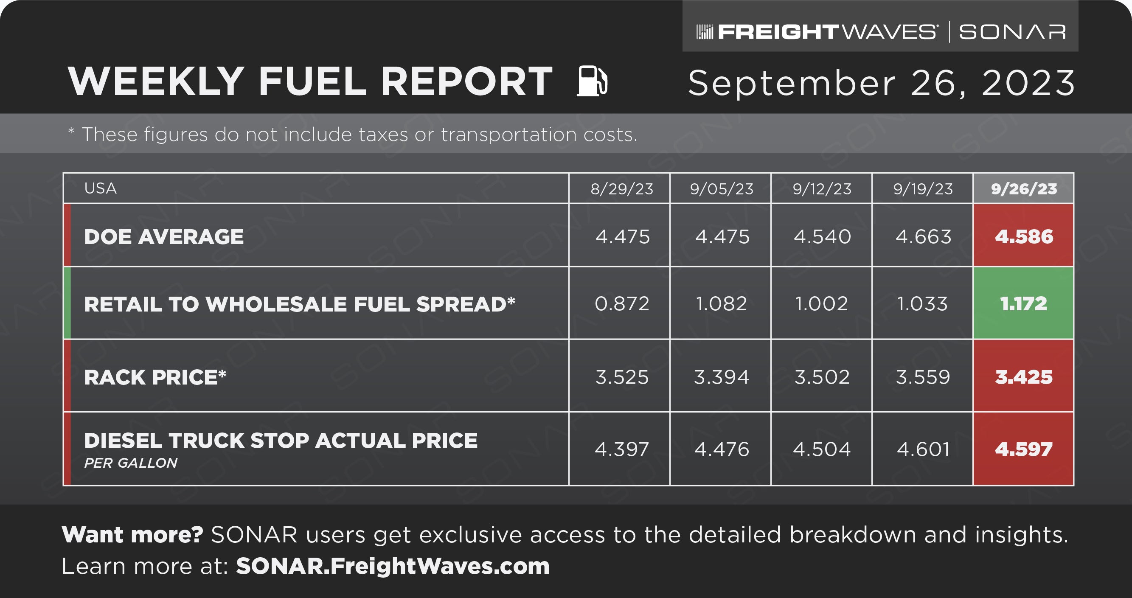The image size is (1132, 598).
Task: Click the fuel pump icon beside the title
Action: pos(593,81)
